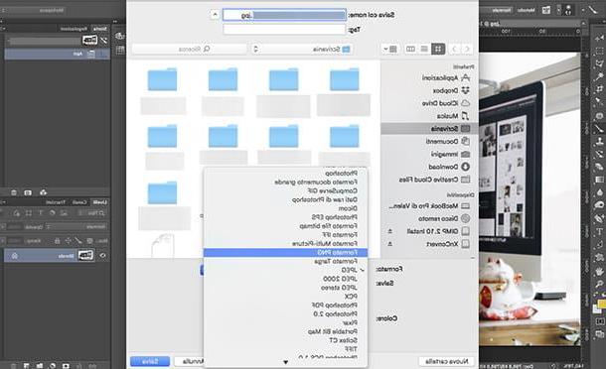The height and width of the screenshot is (369, 606).
Task: Switch to the Tracciati tab
Action: click(x=56, y=202)
